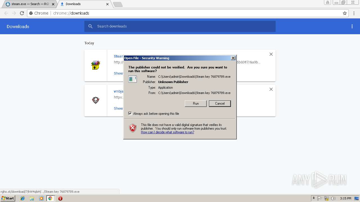This screenshot has width=360, height=202.
Task: Click the chrome://downloads address bar
Action: (188, 13)
